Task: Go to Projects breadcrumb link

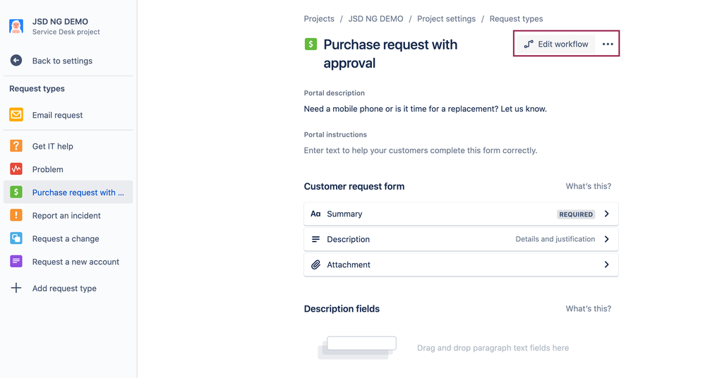Action: point(319,19)
